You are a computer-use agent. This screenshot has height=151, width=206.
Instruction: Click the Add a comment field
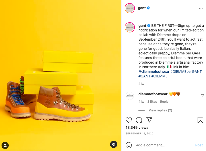(164, 145)
